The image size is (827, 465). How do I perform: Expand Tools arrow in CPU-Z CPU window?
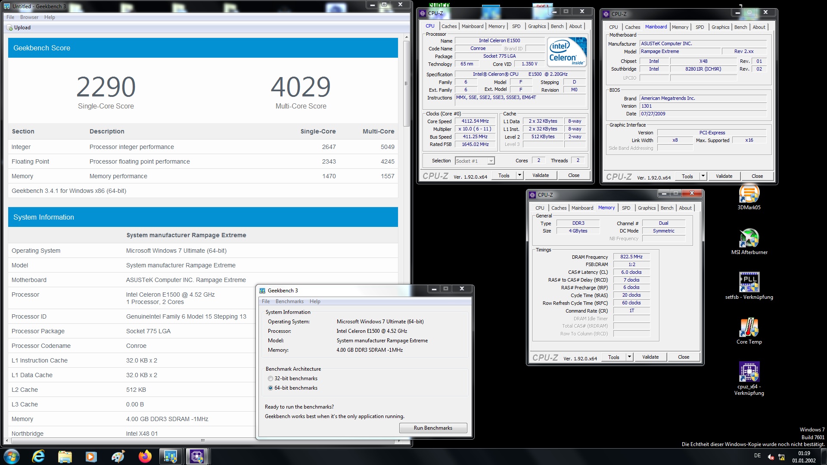click(519, 175)
